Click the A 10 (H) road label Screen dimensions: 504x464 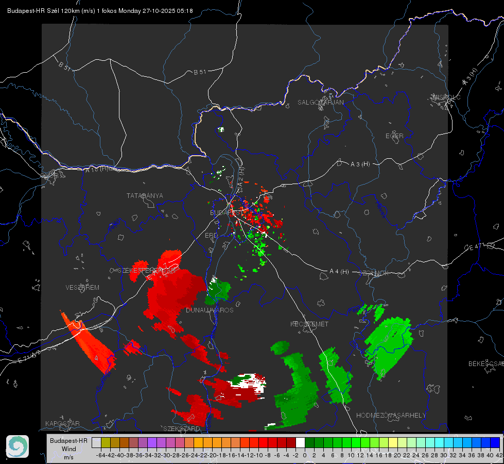point(96,169)
